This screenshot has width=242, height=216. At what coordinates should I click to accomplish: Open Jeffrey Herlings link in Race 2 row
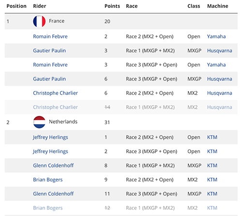[x=50, y=137]
